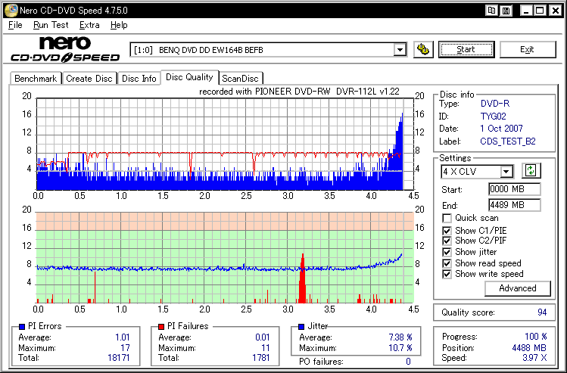This screenshot has width=567, height=373.
Task: Click PI Failures total 1781
Action: pos(261,358)
